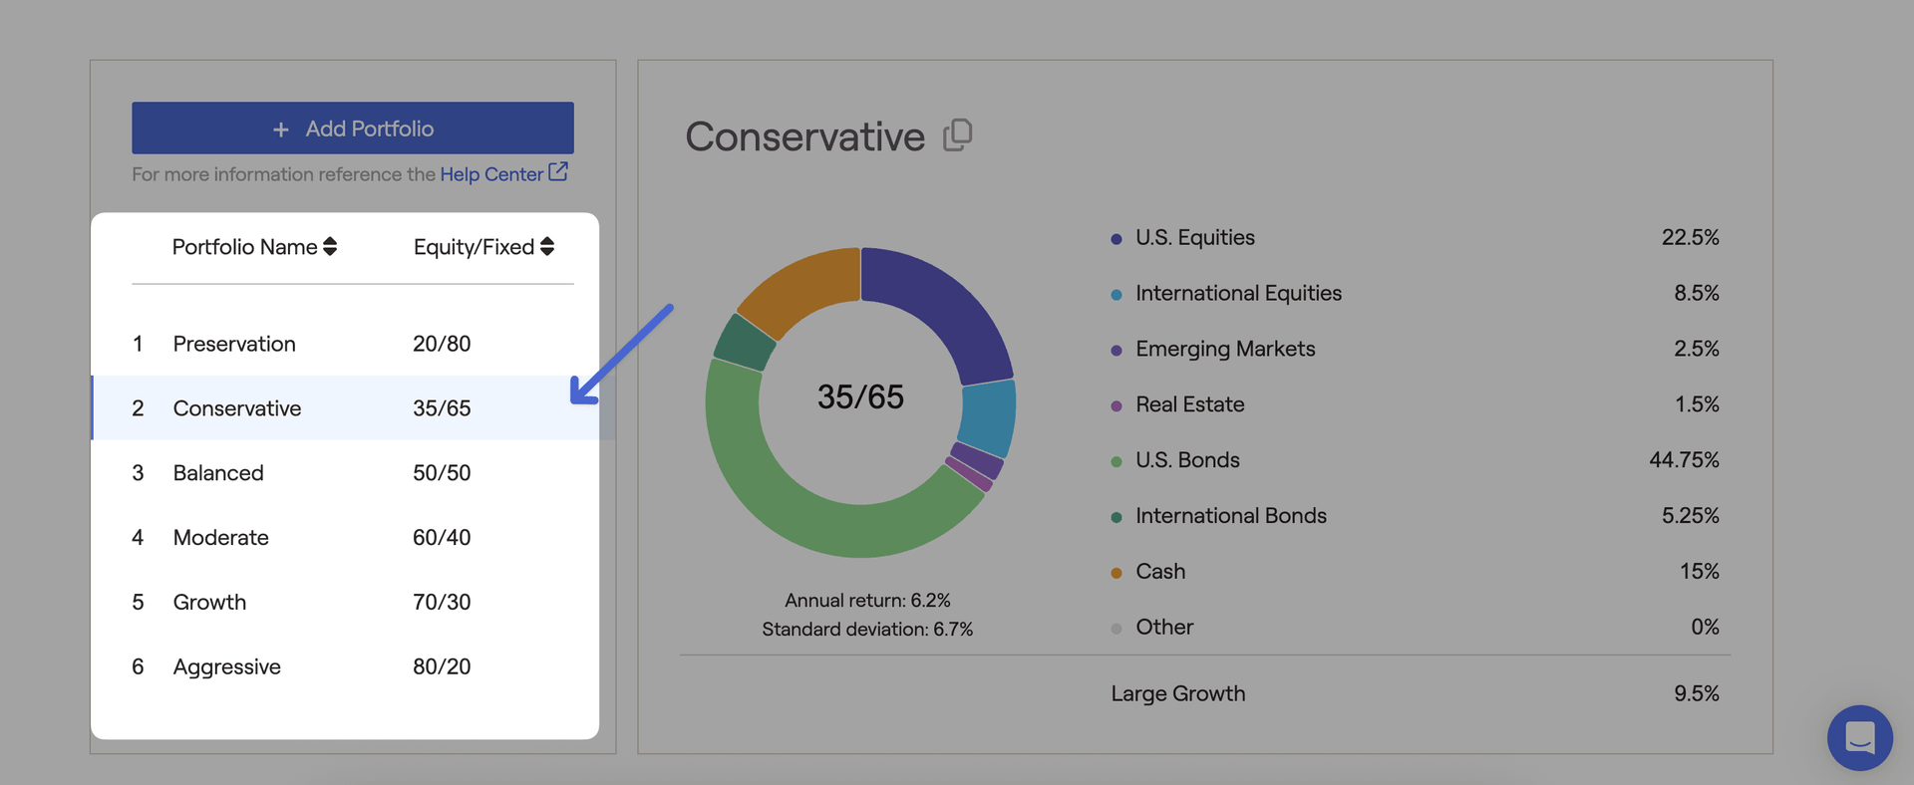Viewport: 1914px width, 785px height.
Task: Click the U.S. Bonds legend entry
Action: tap(1187, 460)
